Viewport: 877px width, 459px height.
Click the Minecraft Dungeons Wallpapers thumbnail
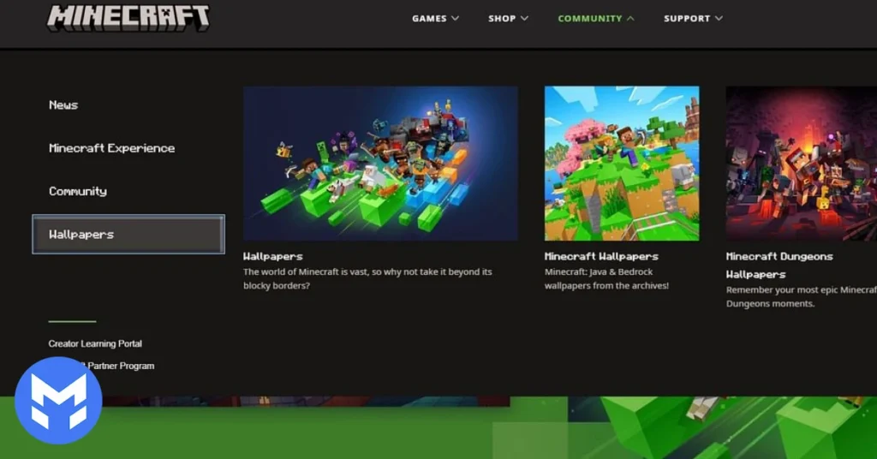point(801,164)
